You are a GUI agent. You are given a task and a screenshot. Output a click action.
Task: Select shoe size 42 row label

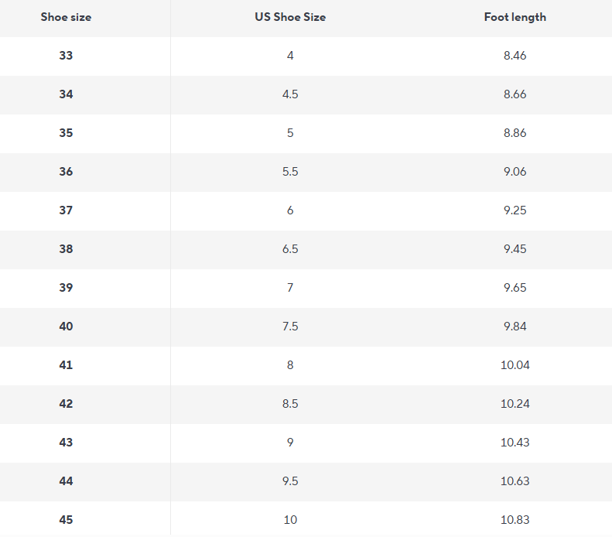click(66, 404)
